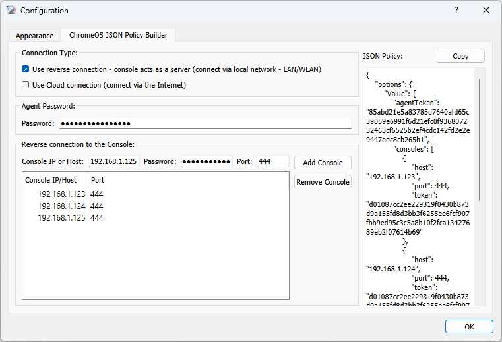
Task: Confirm the dialog with OK
Action: 469,327
